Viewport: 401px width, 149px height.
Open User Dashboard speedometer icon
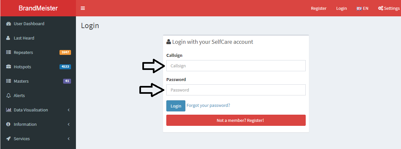[9, 24]
